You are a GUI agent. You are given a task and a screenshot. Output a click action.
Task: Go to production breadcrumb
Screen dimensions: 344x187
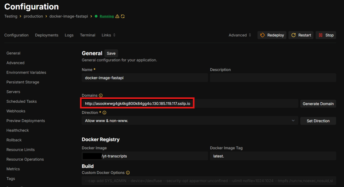33,16
